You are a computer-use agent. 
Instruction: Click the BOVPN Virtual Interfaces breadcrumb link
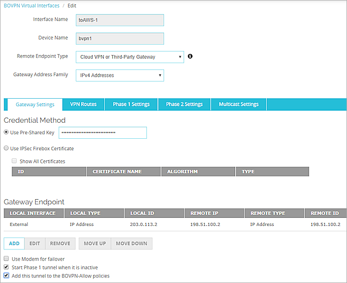click(32, 6)
